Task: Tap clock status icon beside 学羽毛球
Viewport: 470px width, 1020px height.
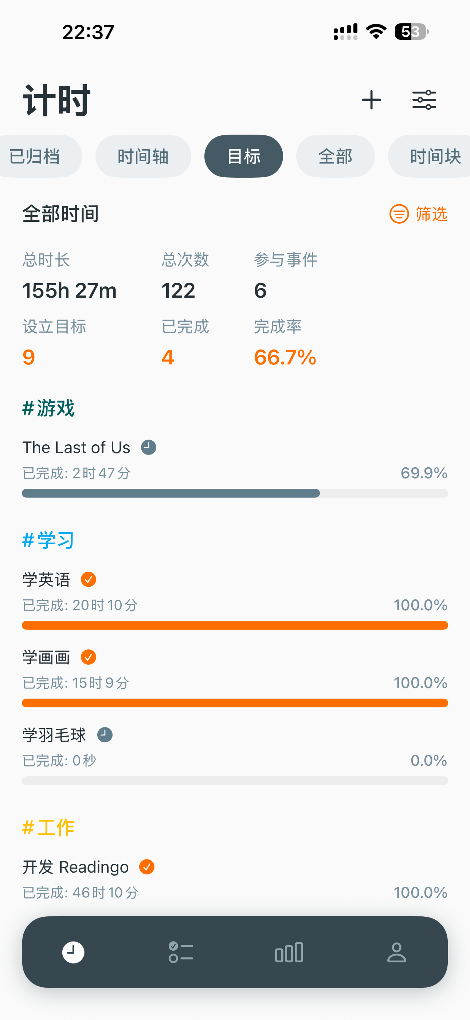Action: [x=105, y=735]
